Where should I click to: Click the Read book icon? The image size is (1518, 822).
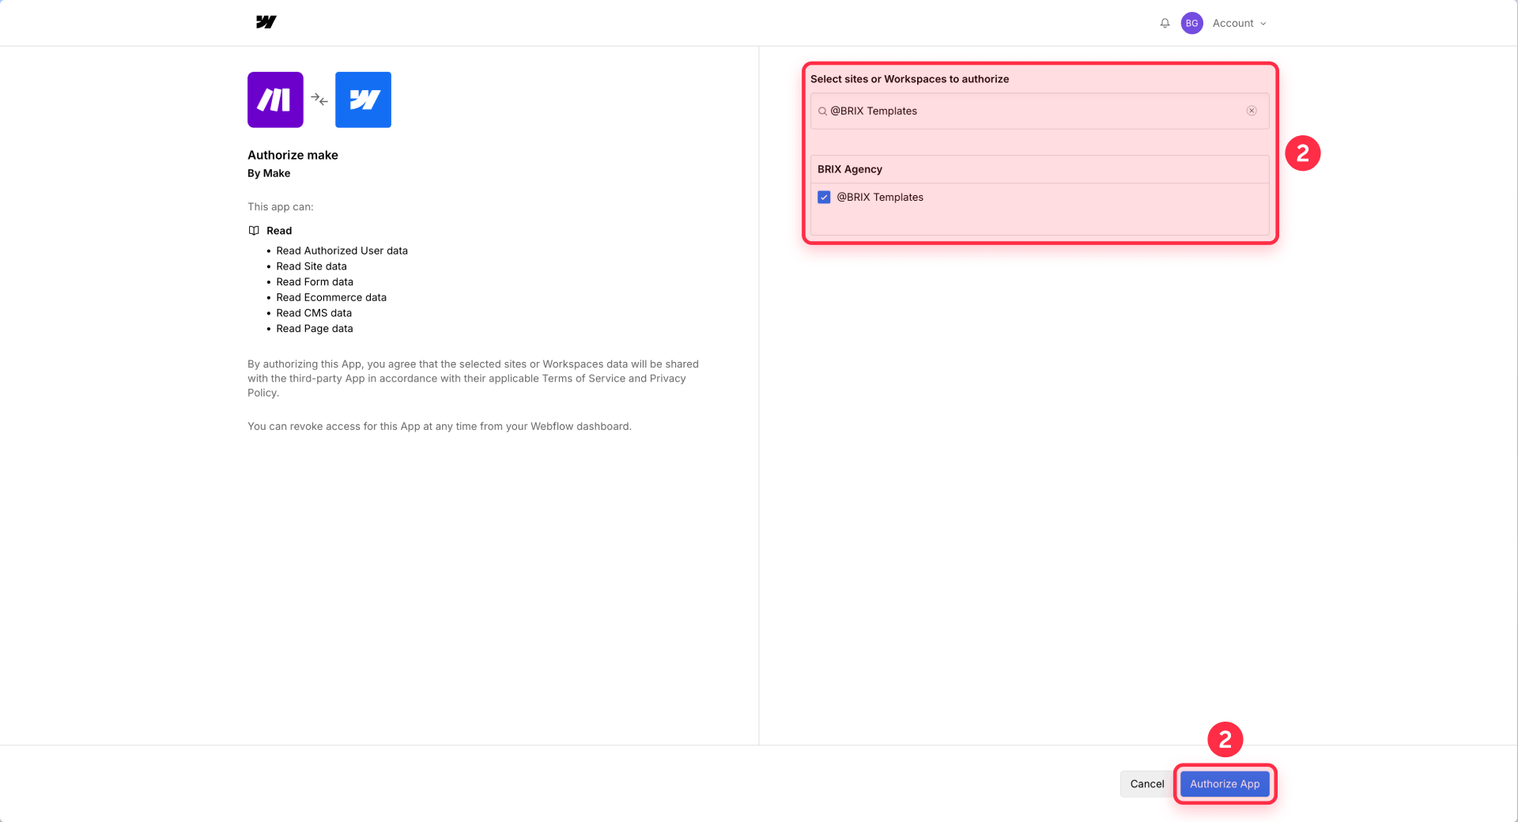pos(254,231)
